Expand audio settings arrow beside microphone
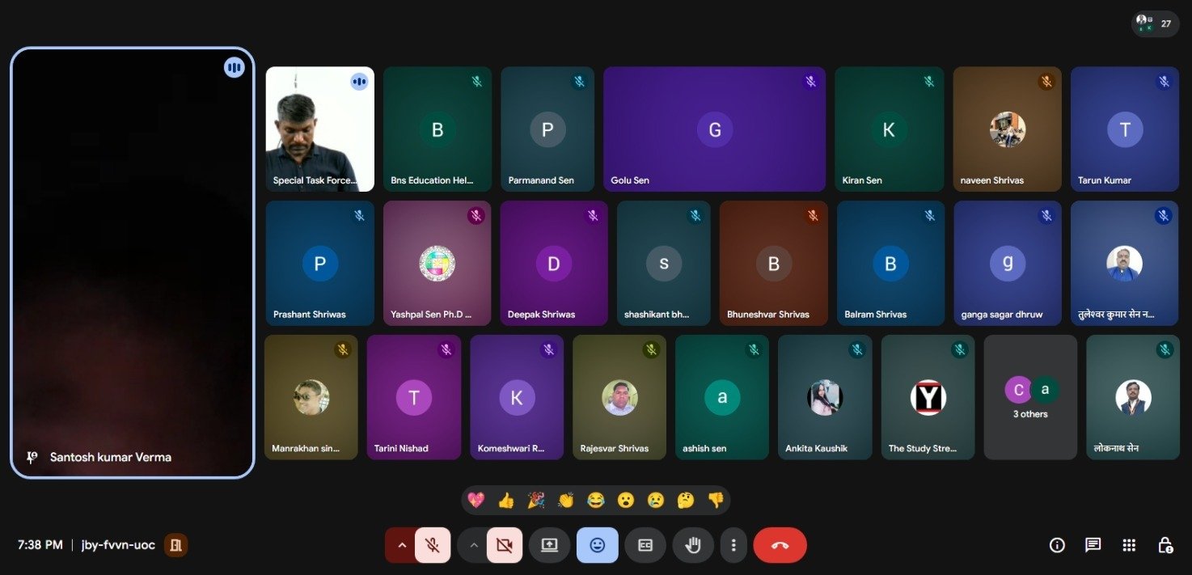Viewport: 1192px width, 575px height. coord(401,545)
